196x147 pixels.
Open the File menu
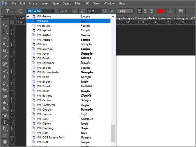point(14,3)
